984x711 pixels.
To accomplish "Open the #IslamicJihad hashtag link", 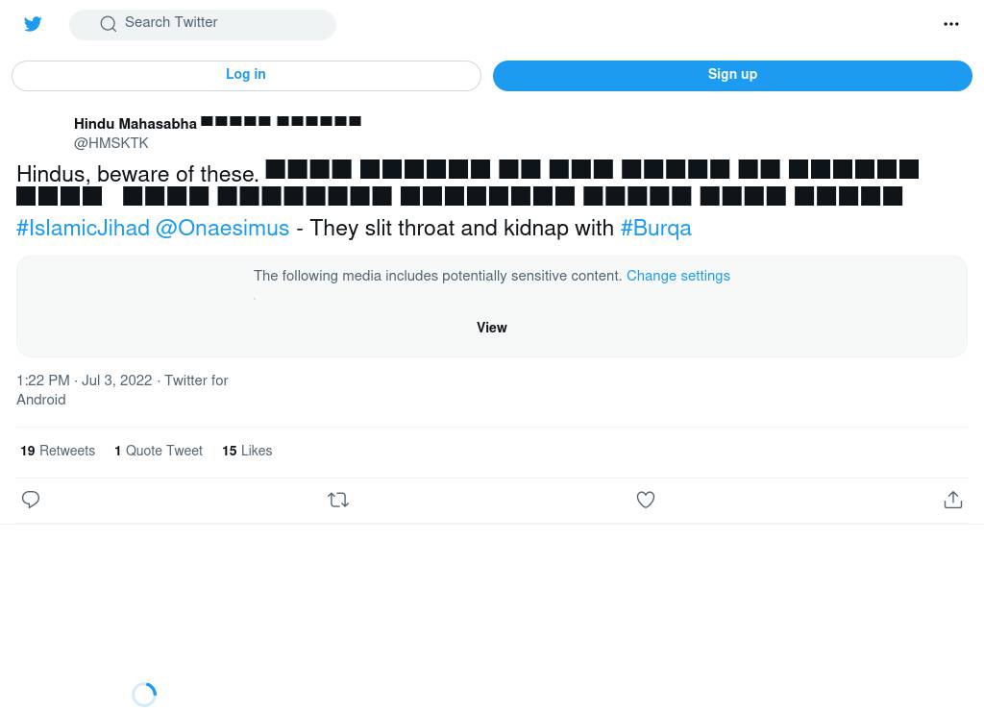I will (83, 228).
